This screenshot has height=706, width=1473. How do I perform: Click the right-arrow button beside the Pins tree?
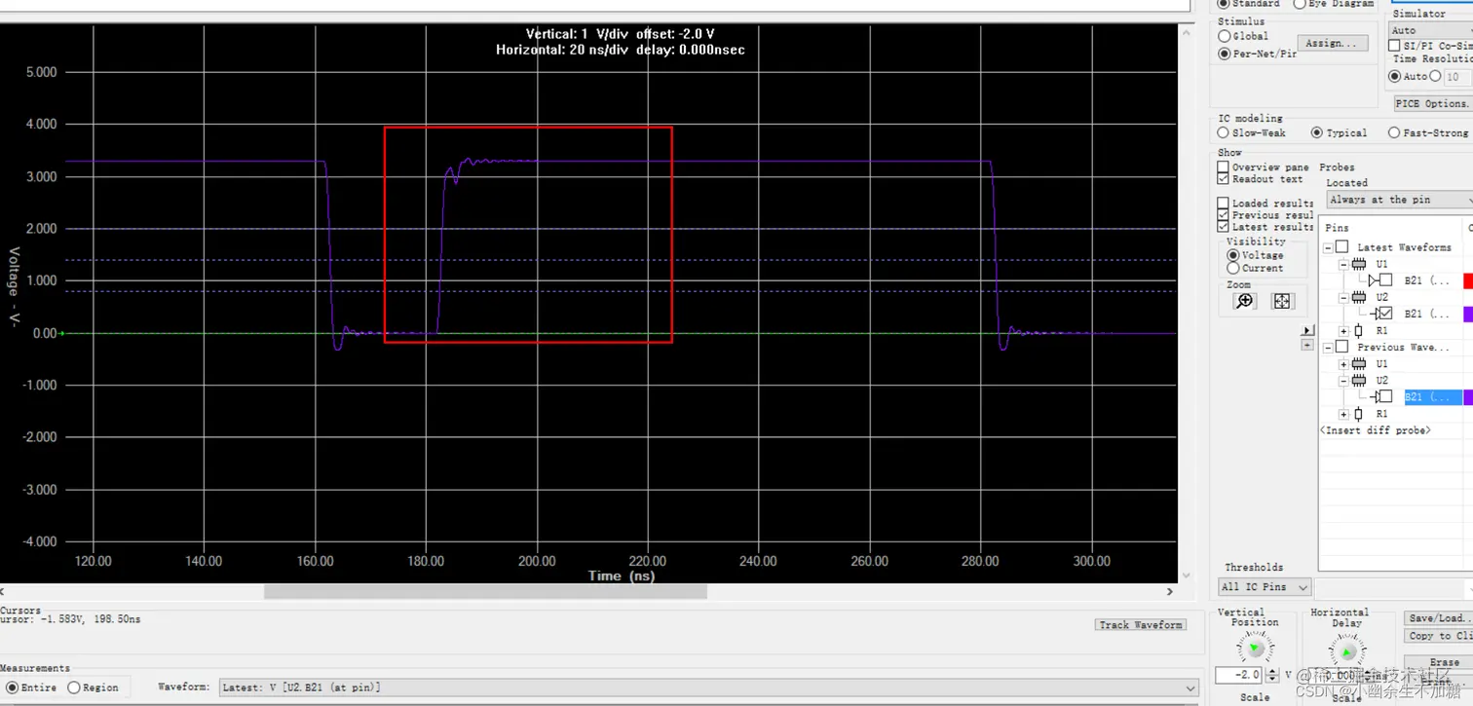[x=1307, y=331]
